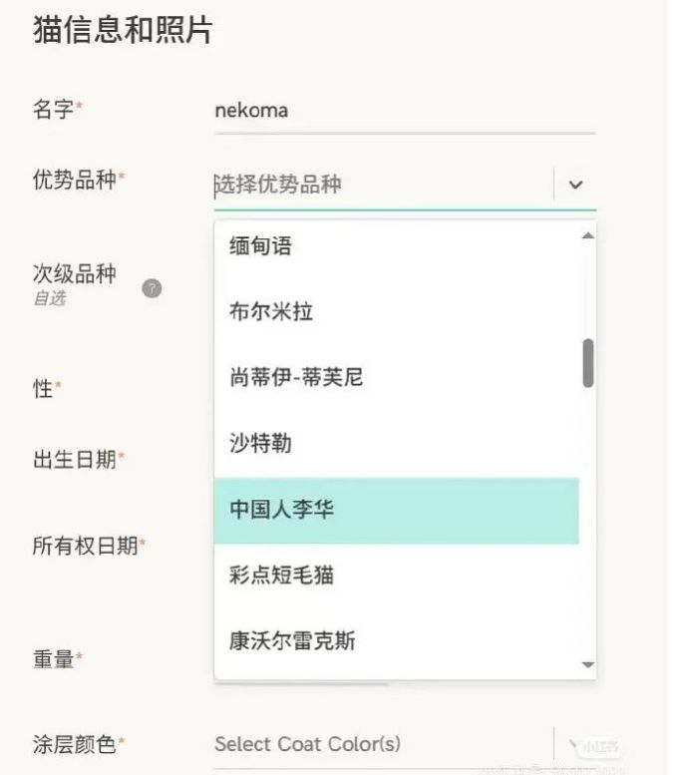Image resolution: width=676 pixels, height=775 pixels.
Task: Click the 猫信息和照片 heading
Action: click(x=123, y=31)
